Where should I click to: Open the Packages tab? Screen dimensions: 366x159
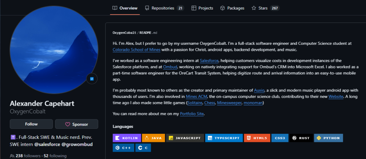click(232, 8)
